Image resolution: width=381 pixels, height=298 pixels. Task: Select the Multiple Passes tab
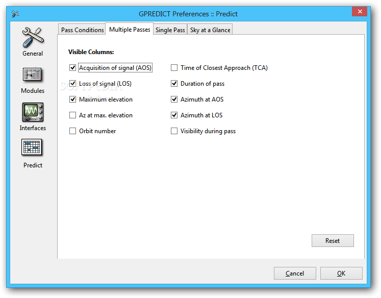[x=130, y=29]
